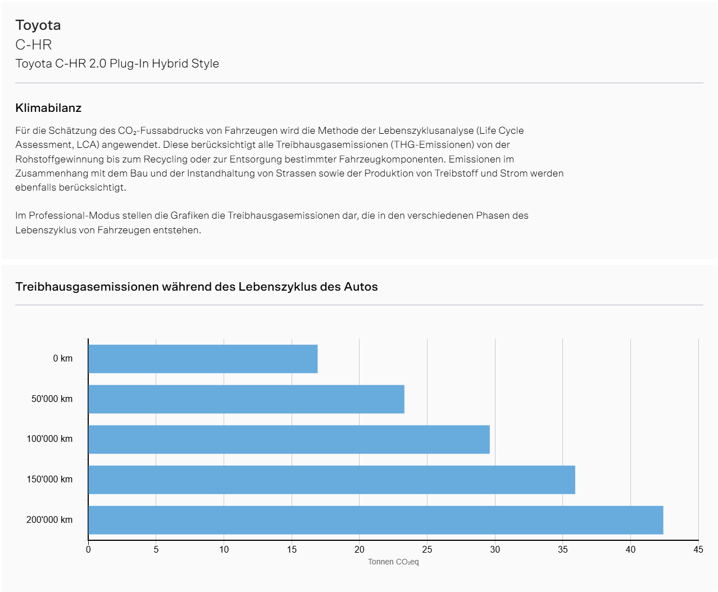
Task: Click 'Toyota C-HR 2.0 Plug-In Hybrid Style' text
Action: (117, 64)
